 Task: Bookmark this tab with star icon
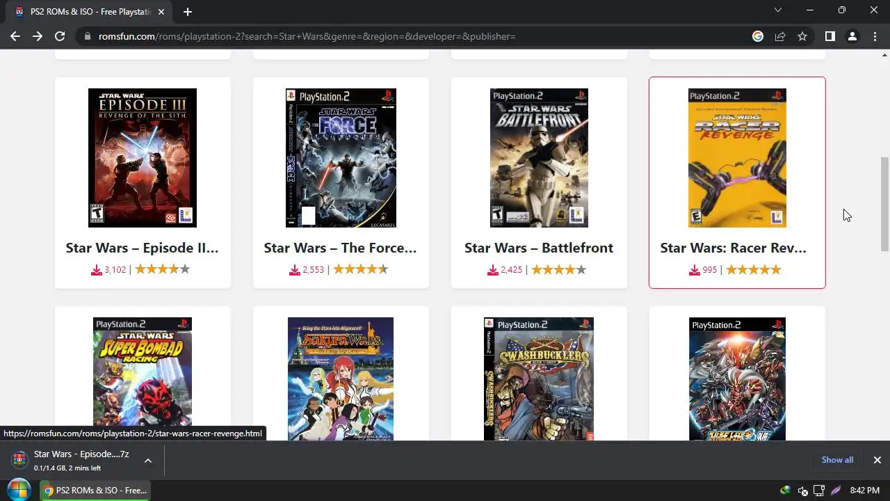pos(802,36)
